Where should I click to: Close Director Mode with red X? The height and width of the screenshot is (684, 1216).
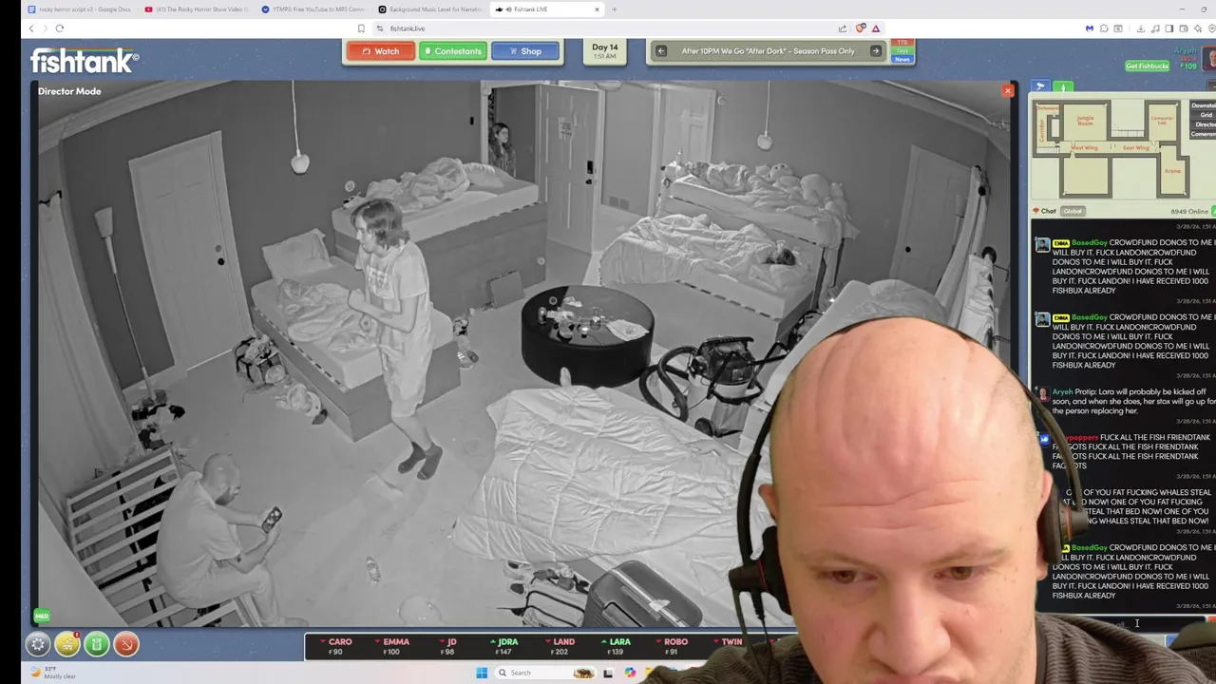click(x=1008, y=91)
